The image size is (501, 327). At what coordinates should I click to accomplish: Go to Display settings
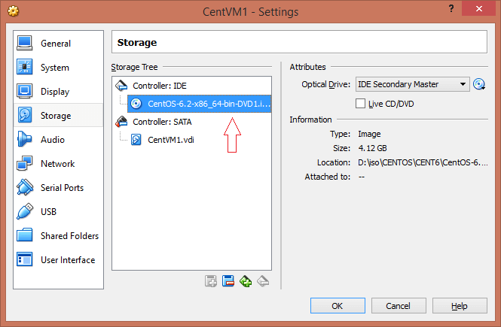pos(54,92)
